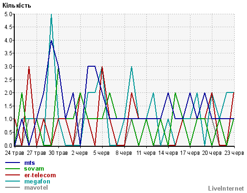Click the 2 черв date label
Screen dimensions: 247x193
tap(80, 153)
